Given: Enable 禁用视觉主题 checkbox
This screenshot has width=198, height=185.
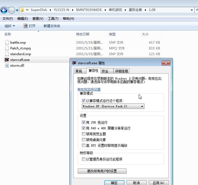Looking at the screenshot, I should coord(83,134).
